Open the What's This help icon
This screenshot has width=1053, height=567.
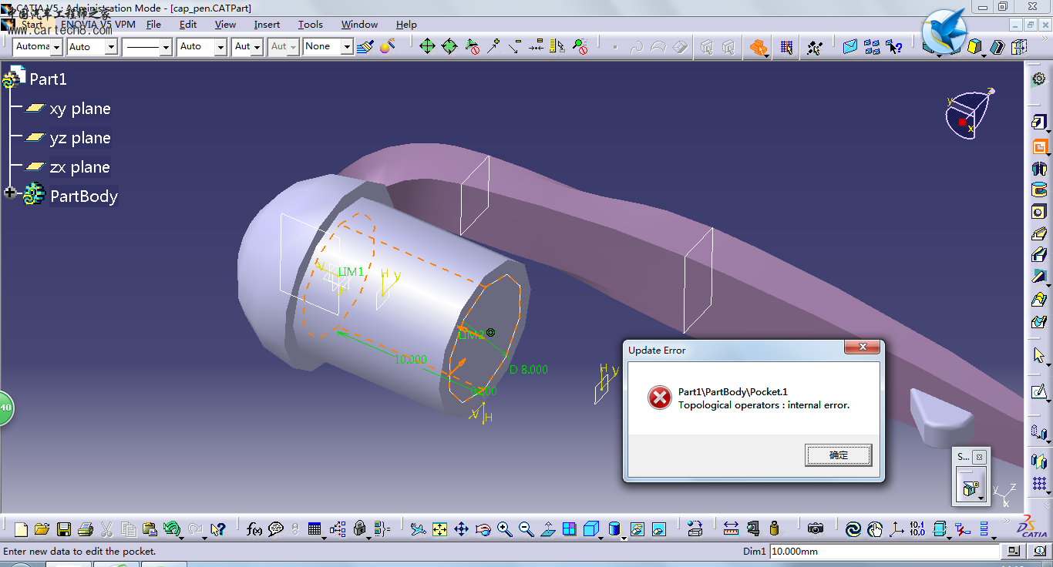[x=218, y=529]
